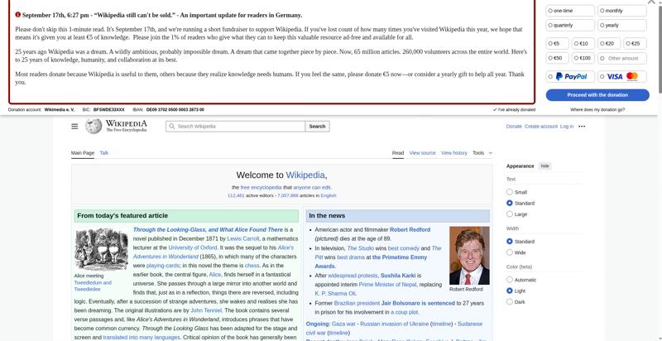The height and width of the screenshot is (341, 662).
Task: Select the €10 donation amount
Action: (x=583, y=44)
